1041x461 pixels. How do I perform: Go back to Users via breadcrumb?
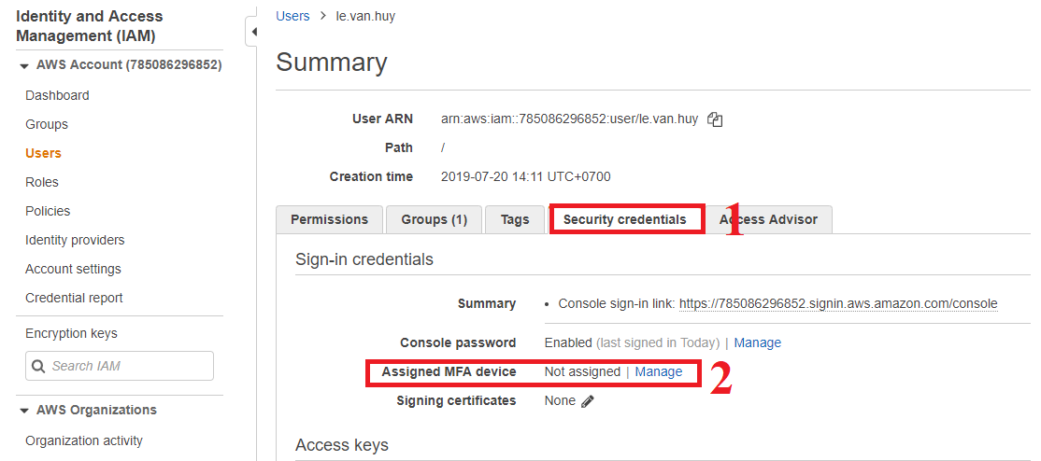tap(292, 16)
